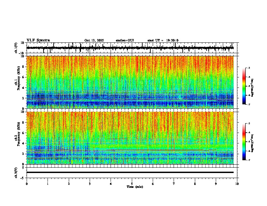Click time axis tick label '9'

pos(216,184)
